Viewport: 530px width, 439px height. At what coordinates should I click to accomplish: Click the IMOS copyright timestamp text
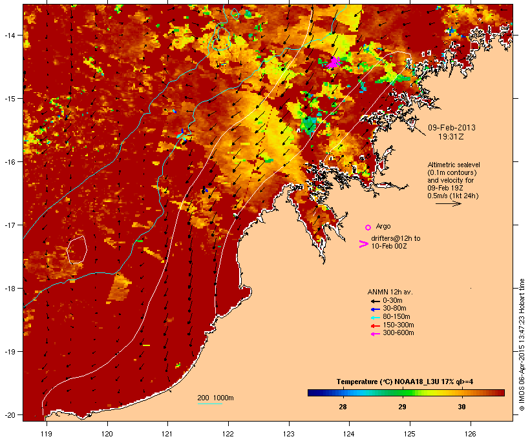point(522,345)
